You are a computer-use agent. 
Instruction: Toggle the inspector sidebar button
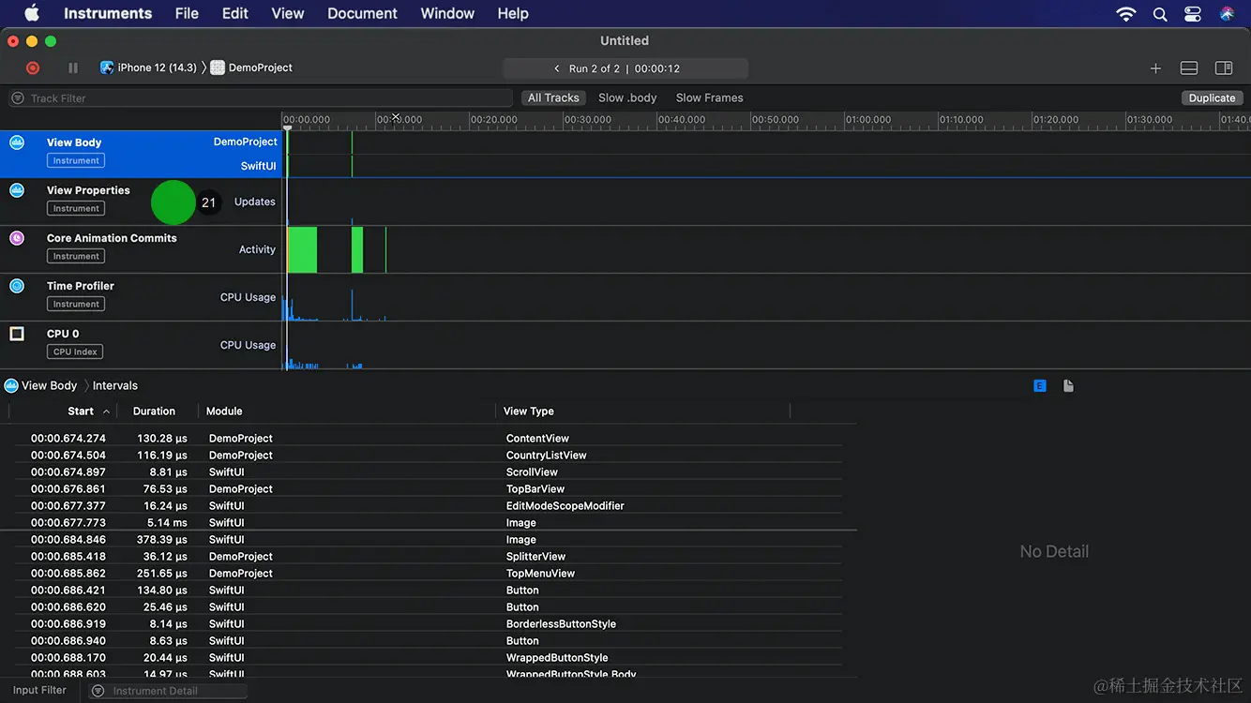[1224, 68]
